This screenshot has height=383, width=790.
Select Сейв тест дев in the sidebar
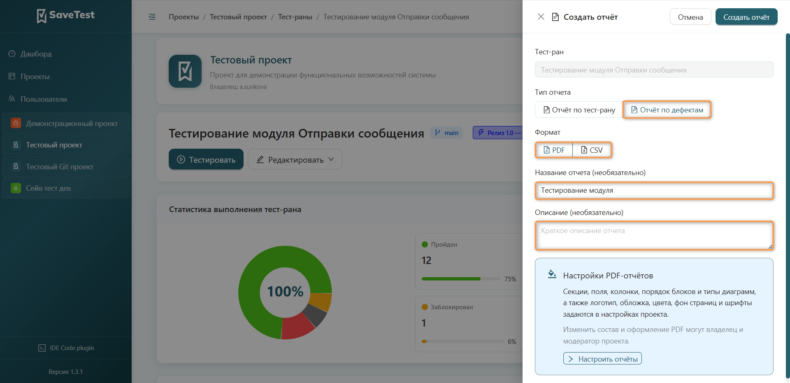pyautogui.click(x=66, y=188)
